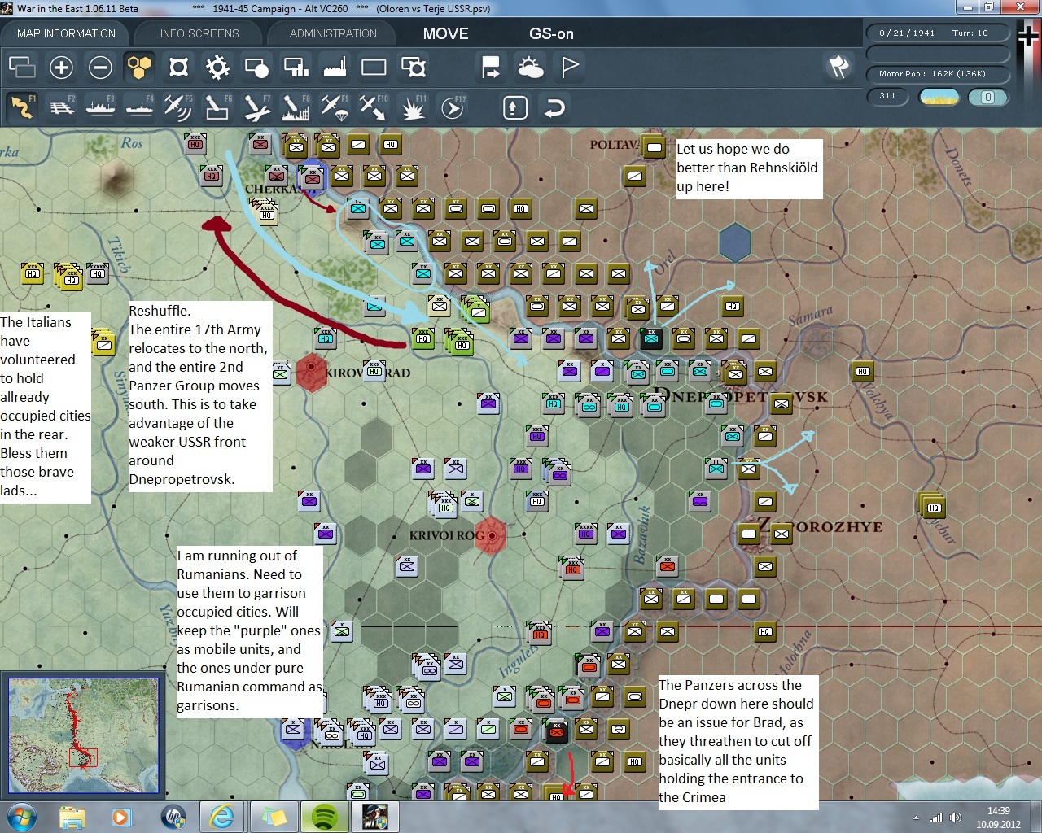Click the date and Turn 10 field
The width and height of the screenshot is (1042, 833).
pos(936,33)
